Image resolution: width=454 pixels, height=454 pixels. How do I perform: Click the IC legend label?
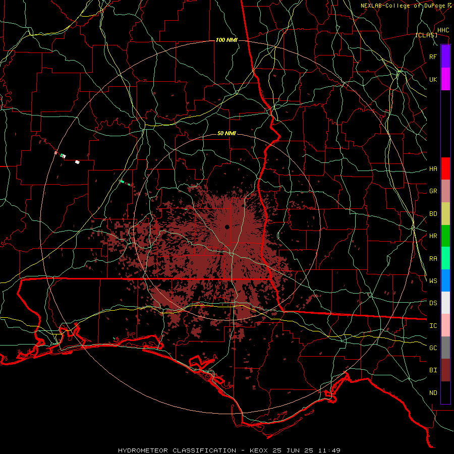[x=433, y=326]
